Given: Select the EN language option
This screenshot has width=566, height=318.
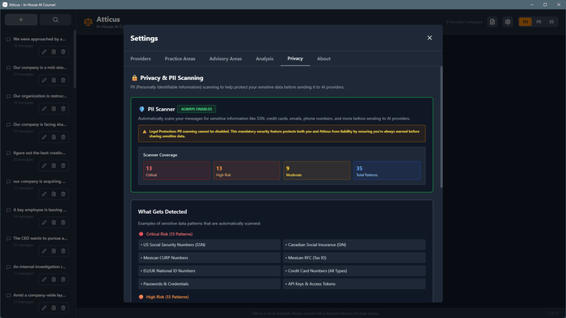Looking at the screenshot, I should [x=526, y=22].
